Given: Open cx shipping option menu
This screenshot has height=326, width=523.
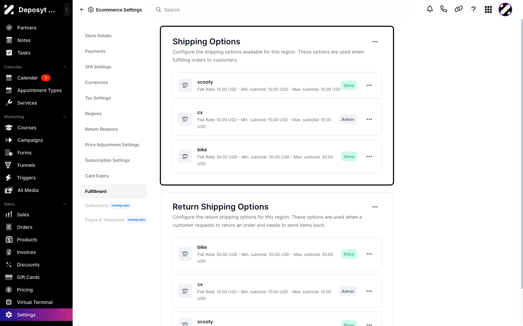Looking at the screenshot, I should tap(369, 119).
